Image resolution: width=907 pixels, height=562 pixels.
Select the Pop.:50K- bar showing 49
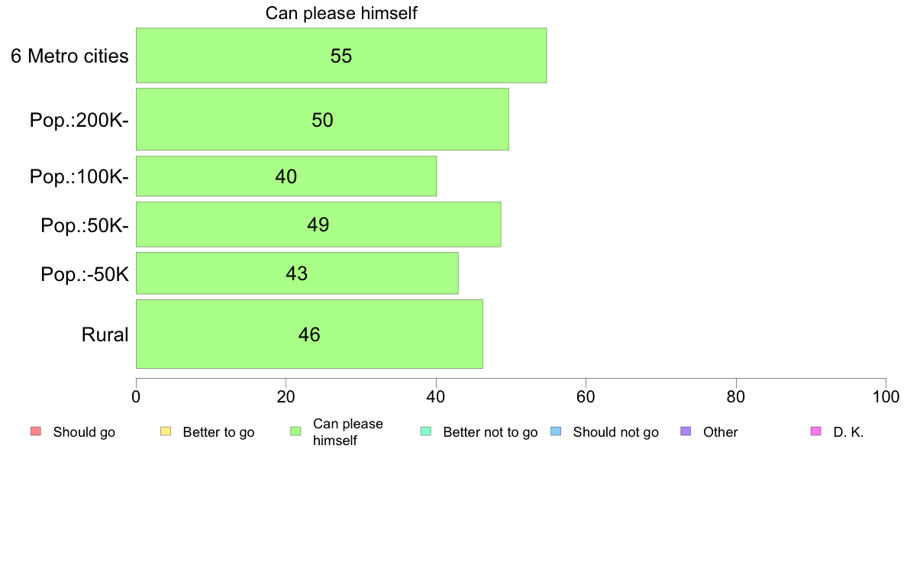(x=318, y=224)
